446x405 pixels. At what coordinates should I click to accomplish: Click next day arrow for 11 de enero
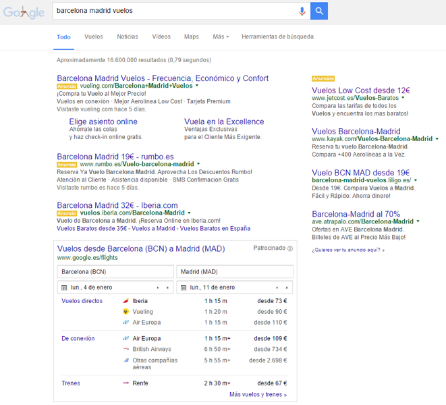[x=287, y=288]
